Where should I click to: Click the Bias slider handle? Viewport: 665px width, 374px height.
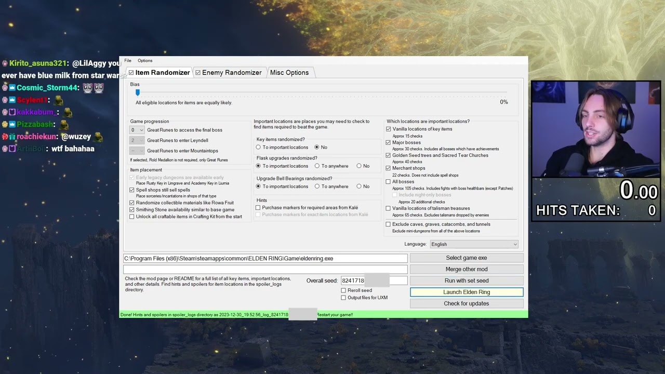pyautogui.click(x=138, y=92)
